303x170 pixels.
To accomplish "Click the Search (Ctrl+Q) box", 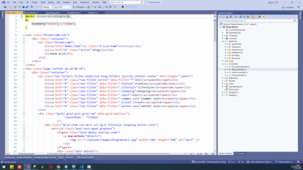I will coord(126,2).
